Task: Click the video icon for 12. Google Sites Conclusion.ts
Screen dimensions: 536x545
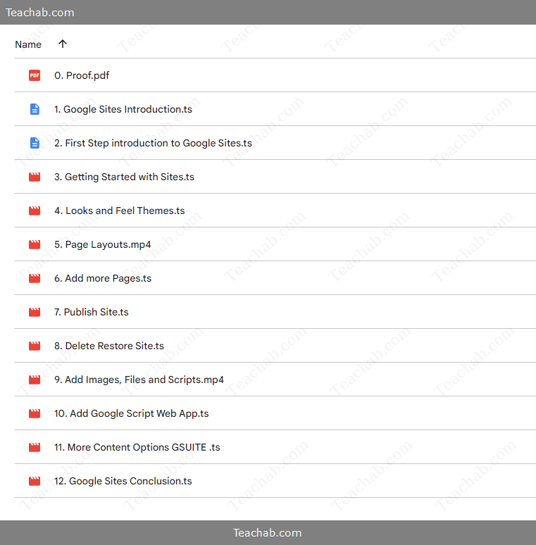Action: click(35, 481)
